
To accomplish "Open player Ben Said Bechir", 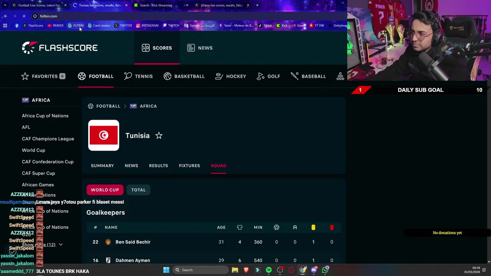I will point(133,242).
